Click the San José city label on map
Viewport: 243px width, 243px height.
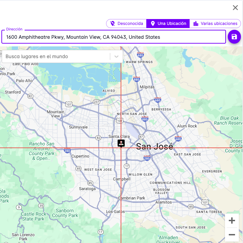pos(154,146)
